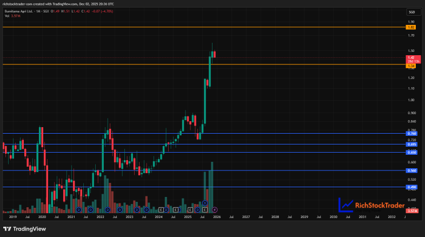The width and height of the screenshot is (425, 237).
Task: Click the header text 'created with TradingView.com'
Action: click(x=55, y=4)
